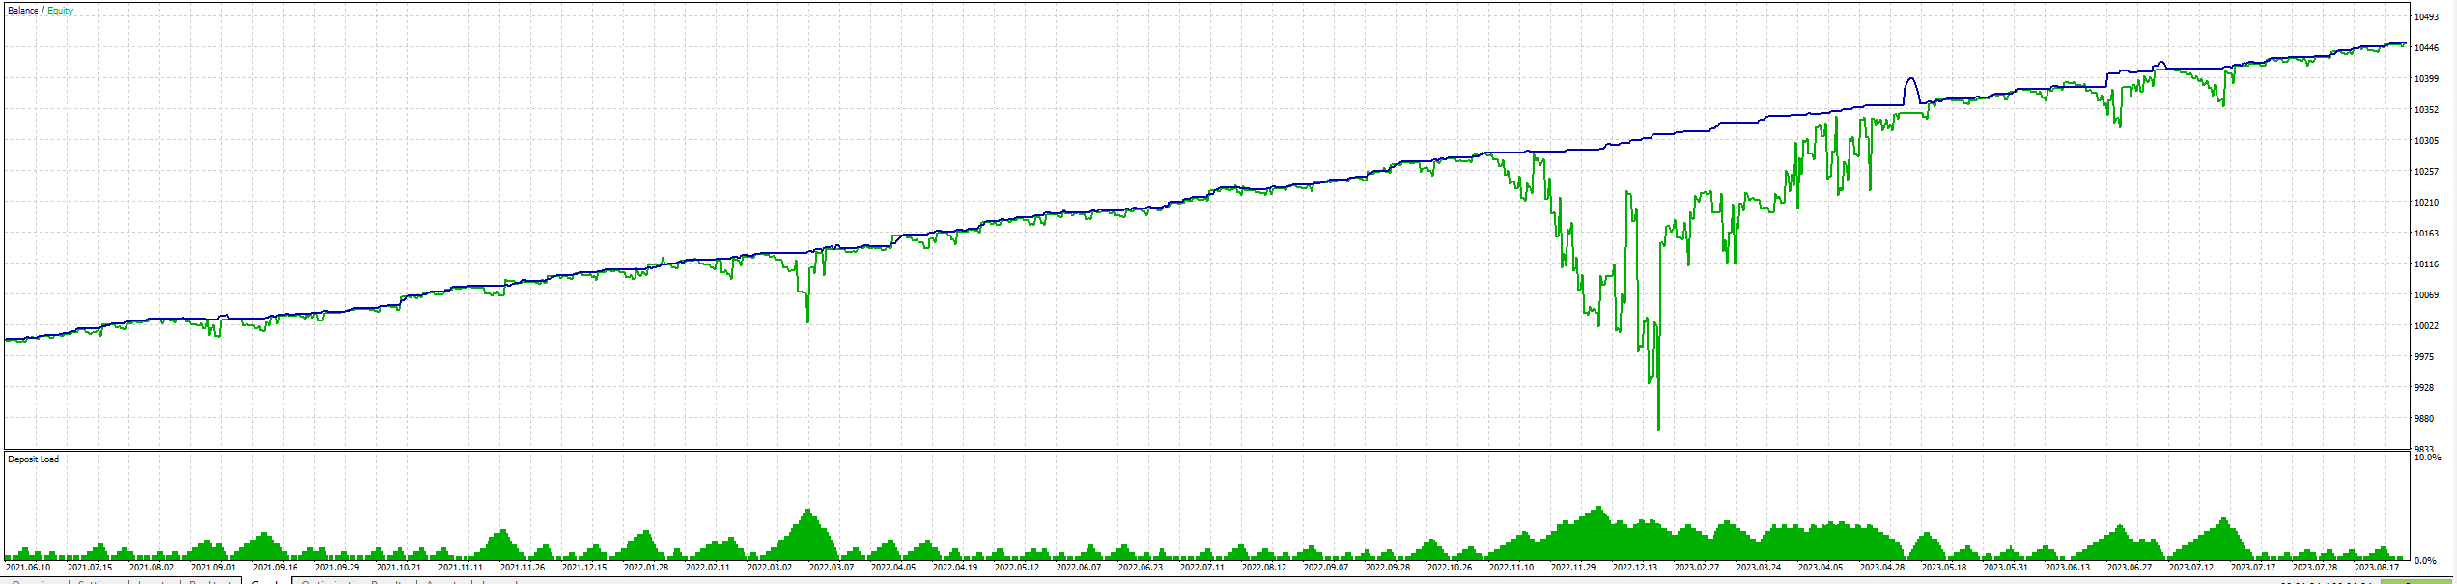Viewport: 2457px width, 584px height.
Task: Click the 10210 axis value label
Action: [2426, 203]
